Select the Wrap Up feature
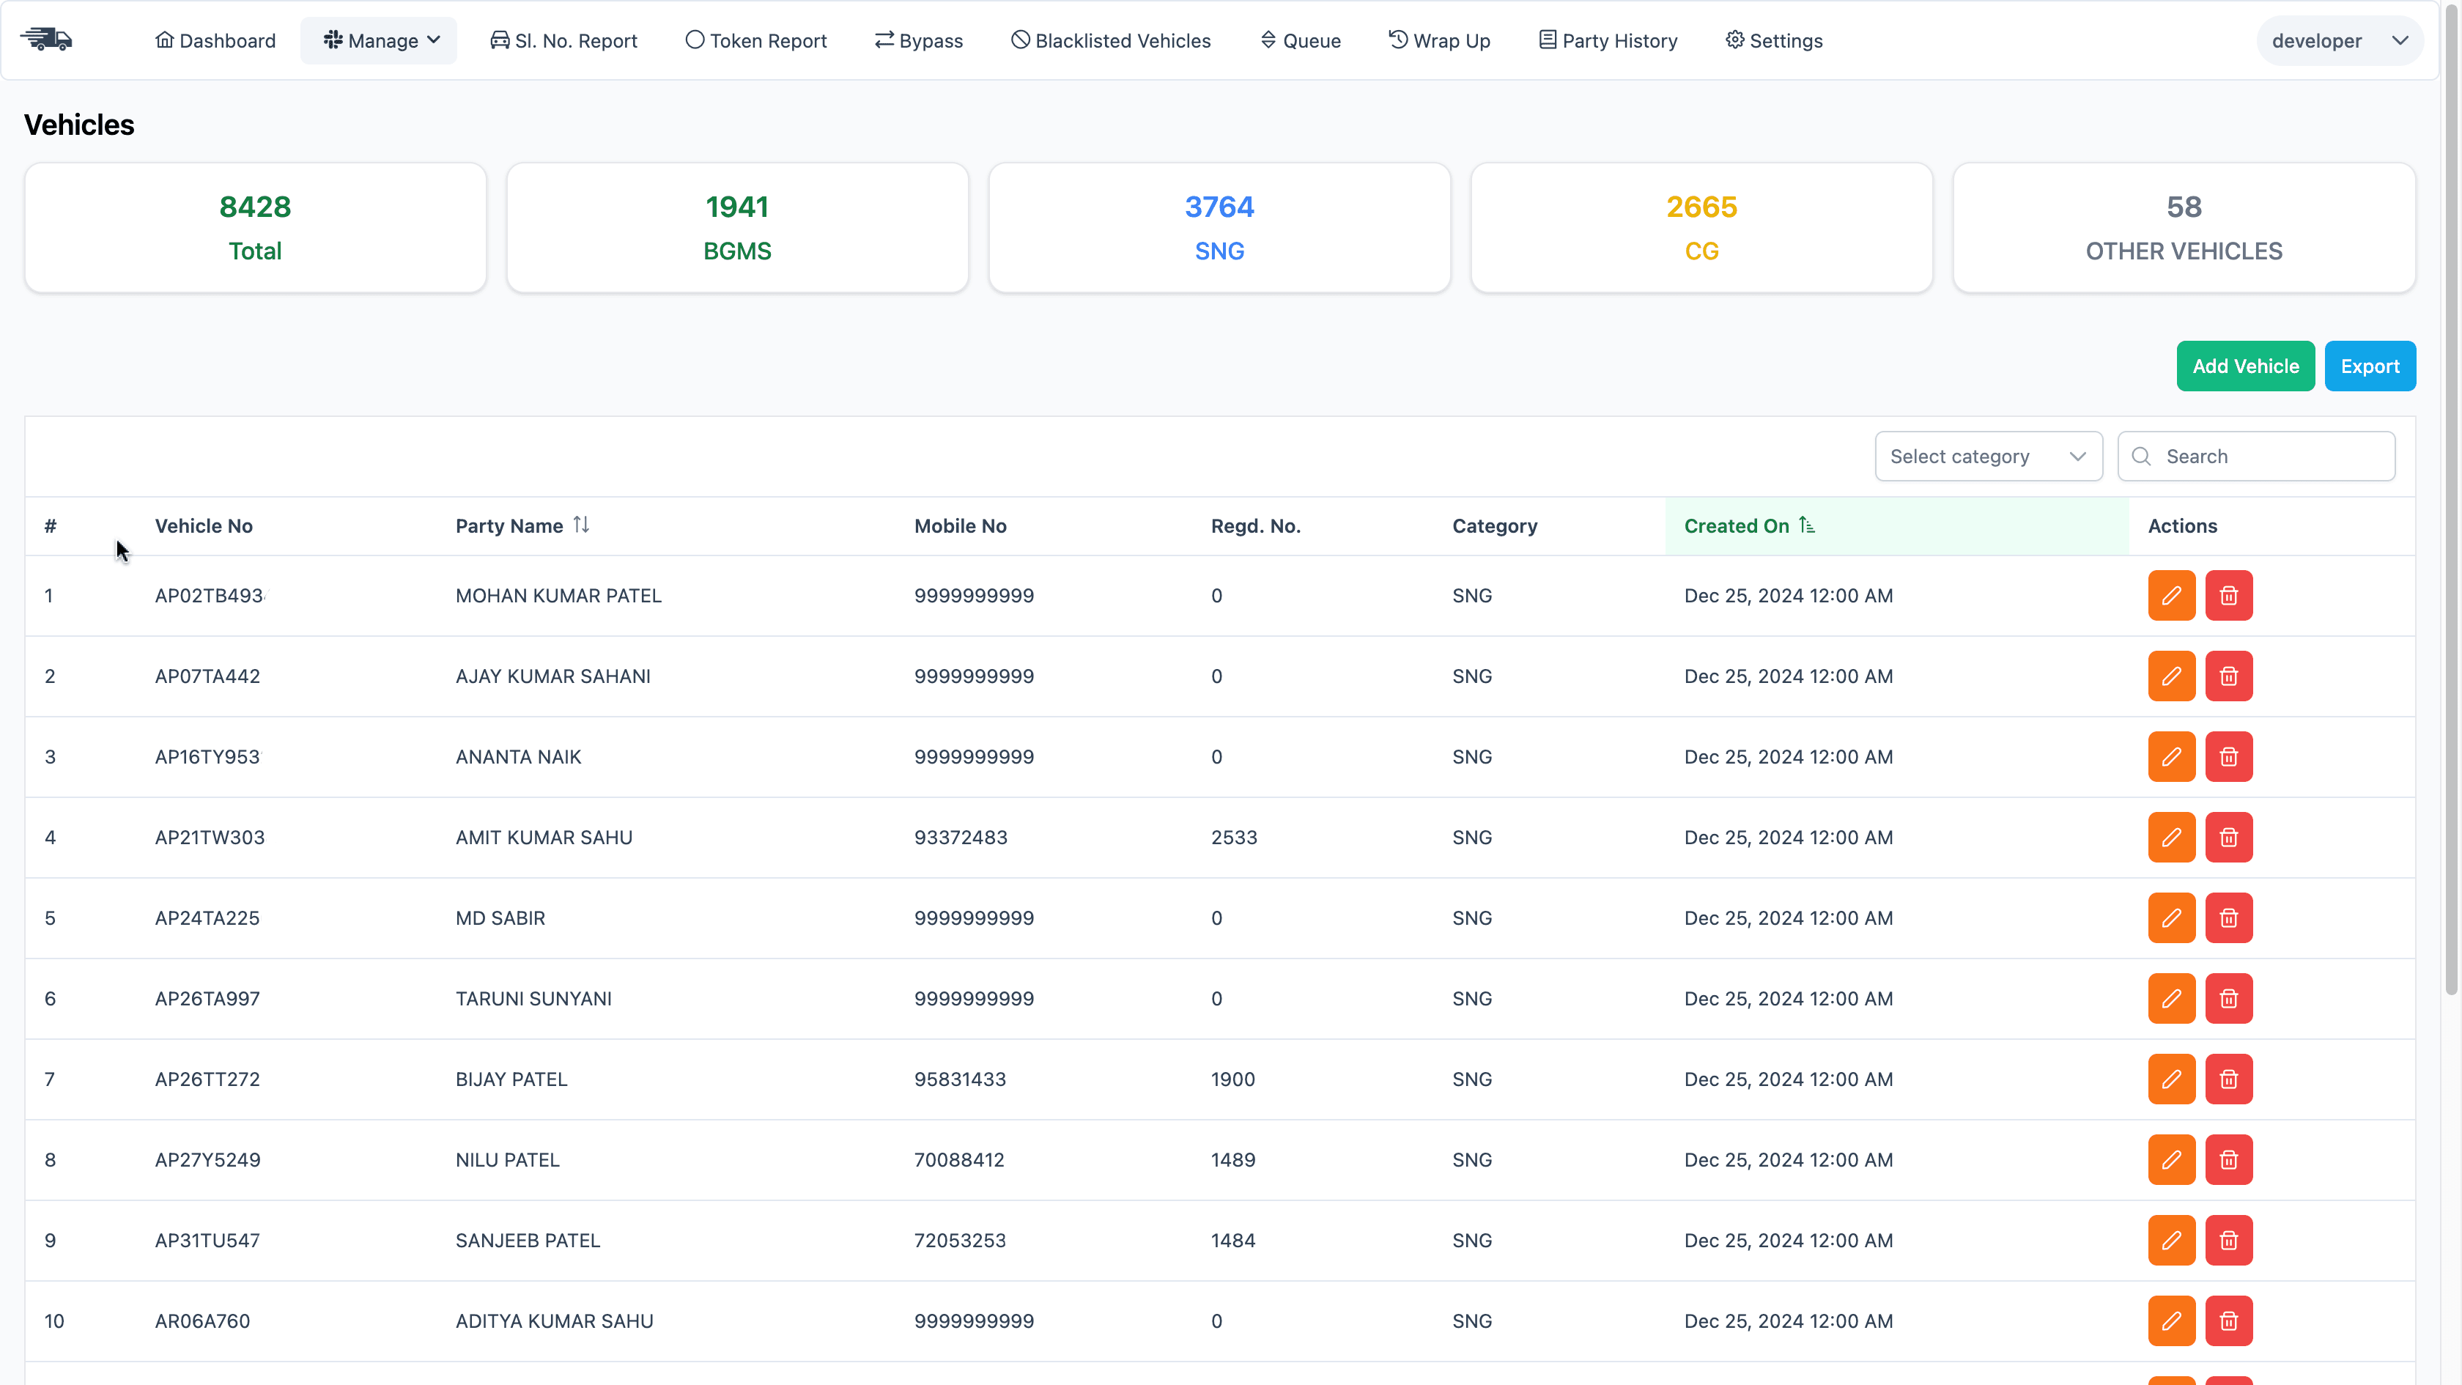This screenshot has height=1385, width=2462. 1439,40
